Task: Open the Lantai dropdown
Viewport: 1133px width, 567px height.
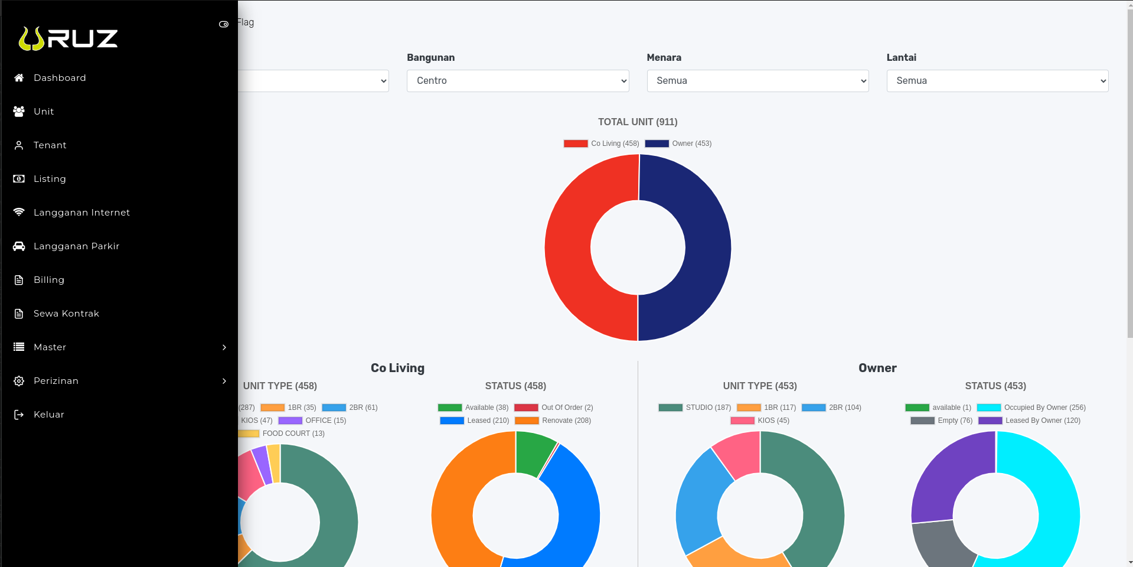Action: 997,81
